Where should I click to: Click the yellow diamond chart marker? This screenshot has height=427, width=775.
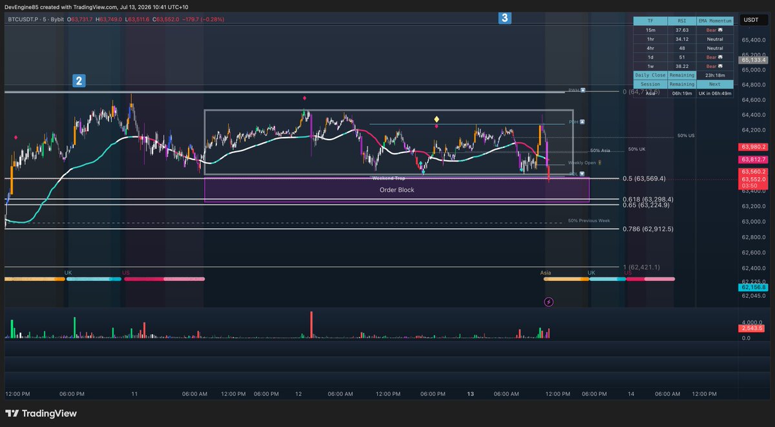437,120
